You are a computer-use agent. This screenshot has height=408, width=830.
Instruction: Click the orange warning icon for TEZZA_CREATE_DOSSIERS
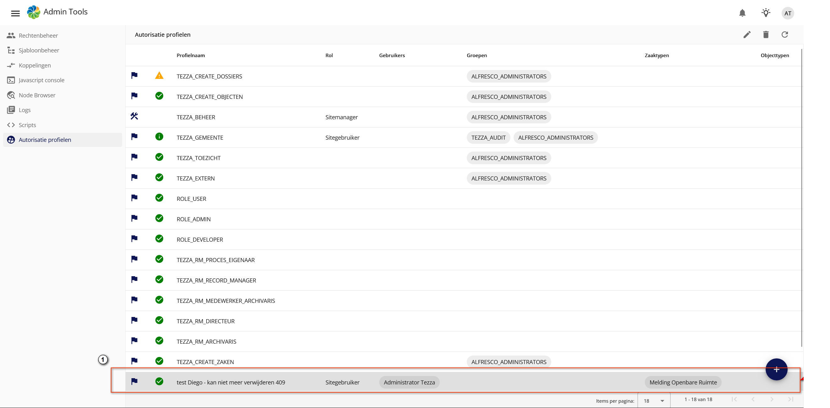[159, 76]
